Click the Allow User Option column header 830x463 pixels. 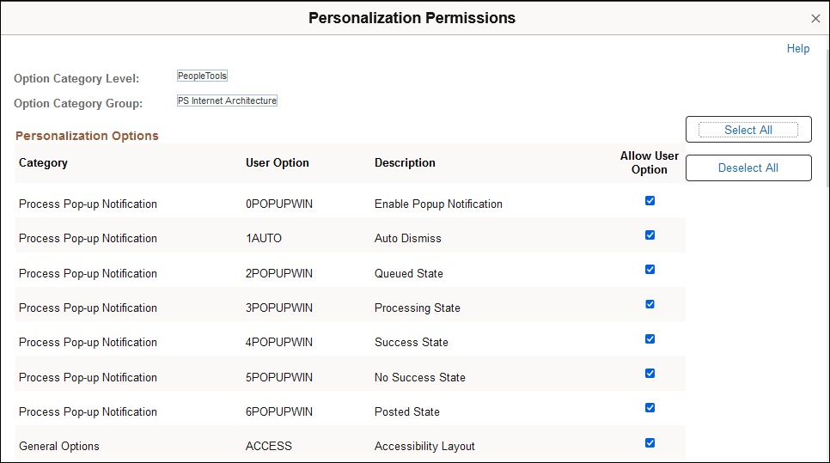pos(649,162)
